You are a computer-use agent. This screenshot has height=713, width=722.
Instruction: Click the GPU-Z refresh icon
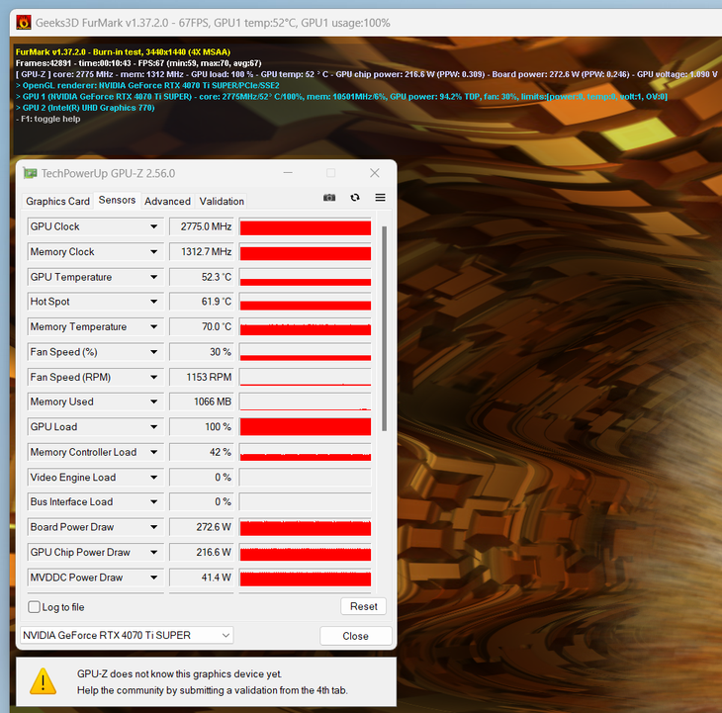(354, 198)
